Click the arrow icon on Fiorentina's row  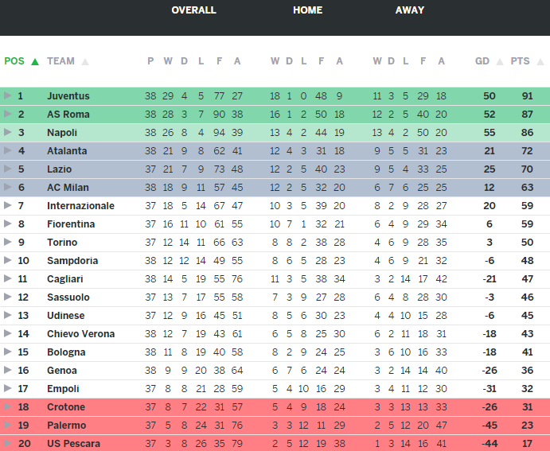coord(8,224)
